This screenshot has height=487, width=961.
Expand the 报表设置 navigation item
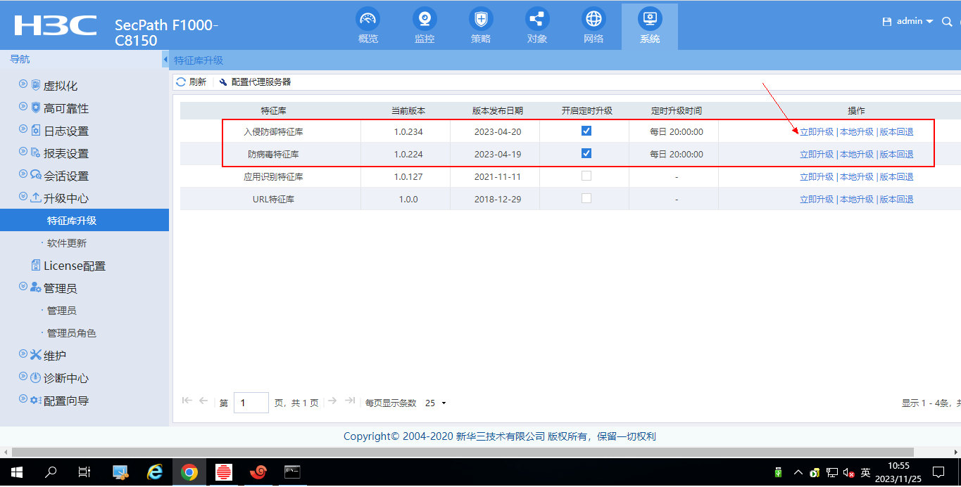pos(23,152)
